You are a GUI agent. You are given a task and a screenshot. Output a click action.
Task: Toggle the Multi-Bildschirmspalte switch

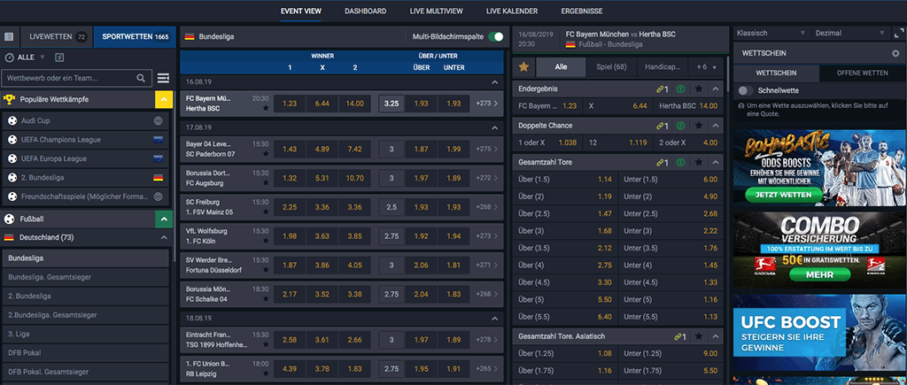click(496, 36)
